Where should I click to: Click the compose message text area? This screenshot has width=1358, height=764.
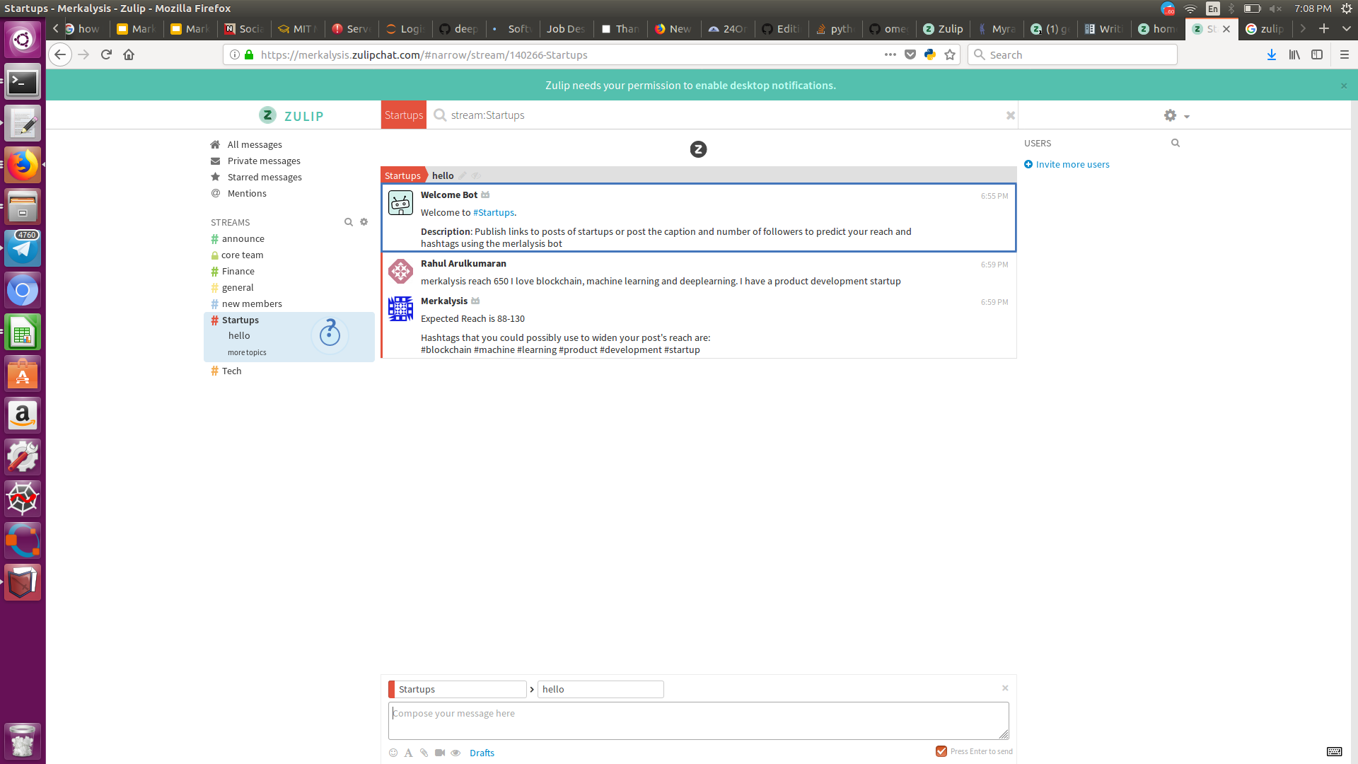tap(698, 720)
